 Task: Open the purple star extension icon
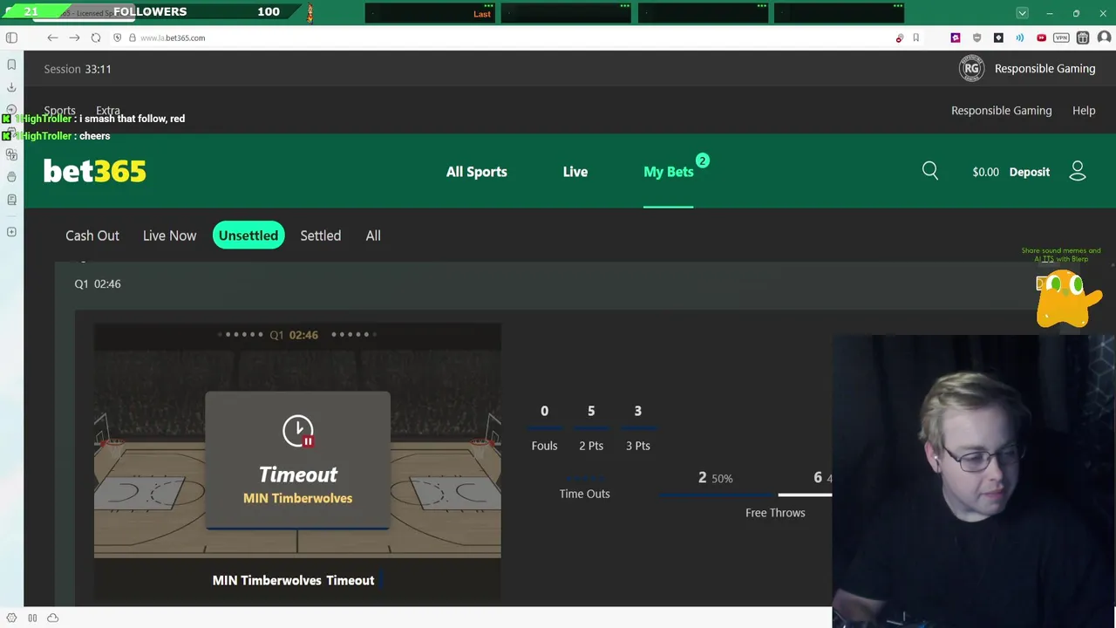click(x=956, y=38)
